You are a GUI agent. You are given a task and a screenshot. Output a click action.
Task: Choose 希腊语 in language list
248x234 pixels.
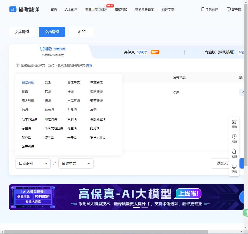tap(72, 119)
